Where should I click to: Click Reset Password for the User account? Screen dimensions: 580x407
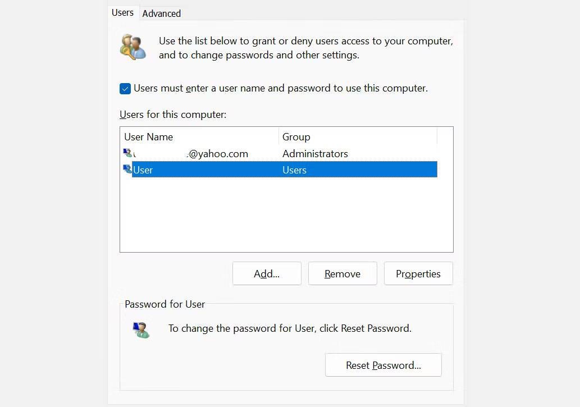tap(383, 365)
